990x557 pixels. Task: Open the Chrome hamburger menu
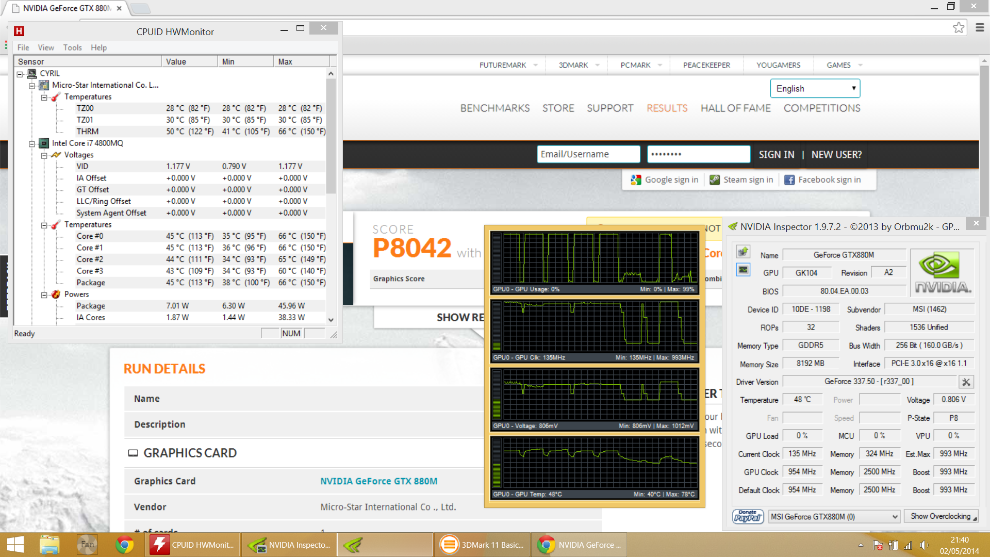980,27
